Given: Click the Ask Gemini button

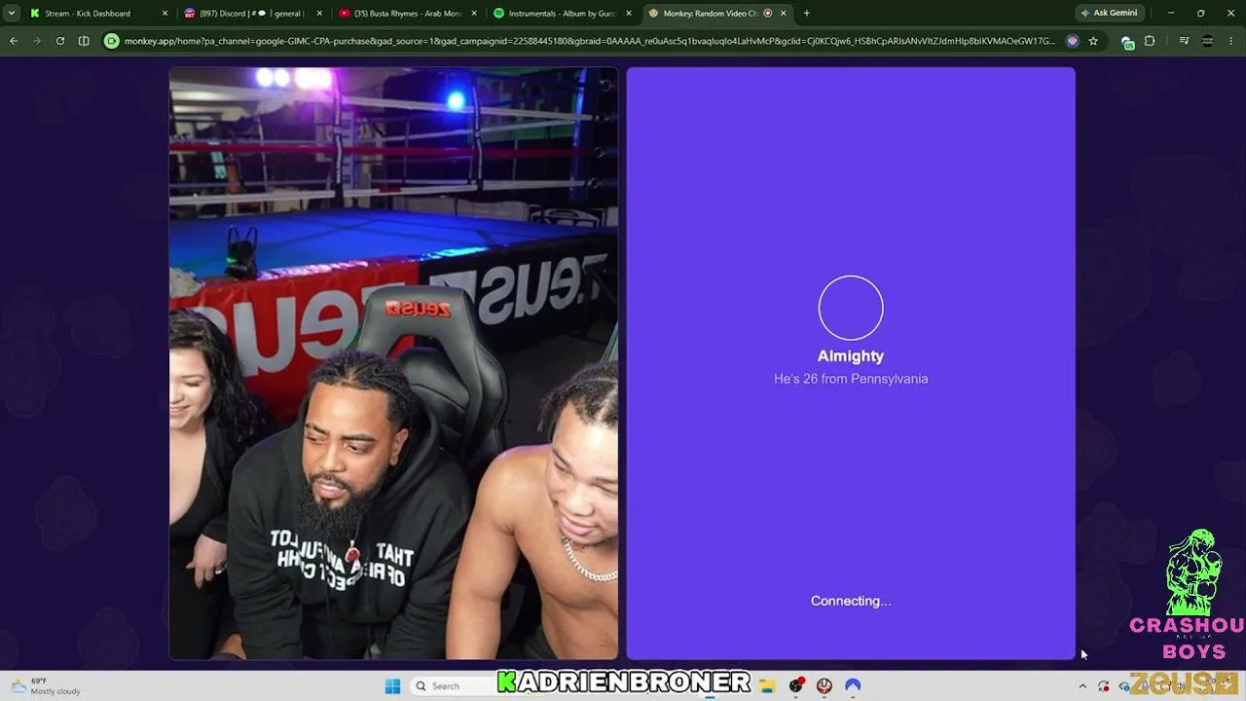Looking at the screenshot, I should pyautogui.click(x=1109, y=14).
